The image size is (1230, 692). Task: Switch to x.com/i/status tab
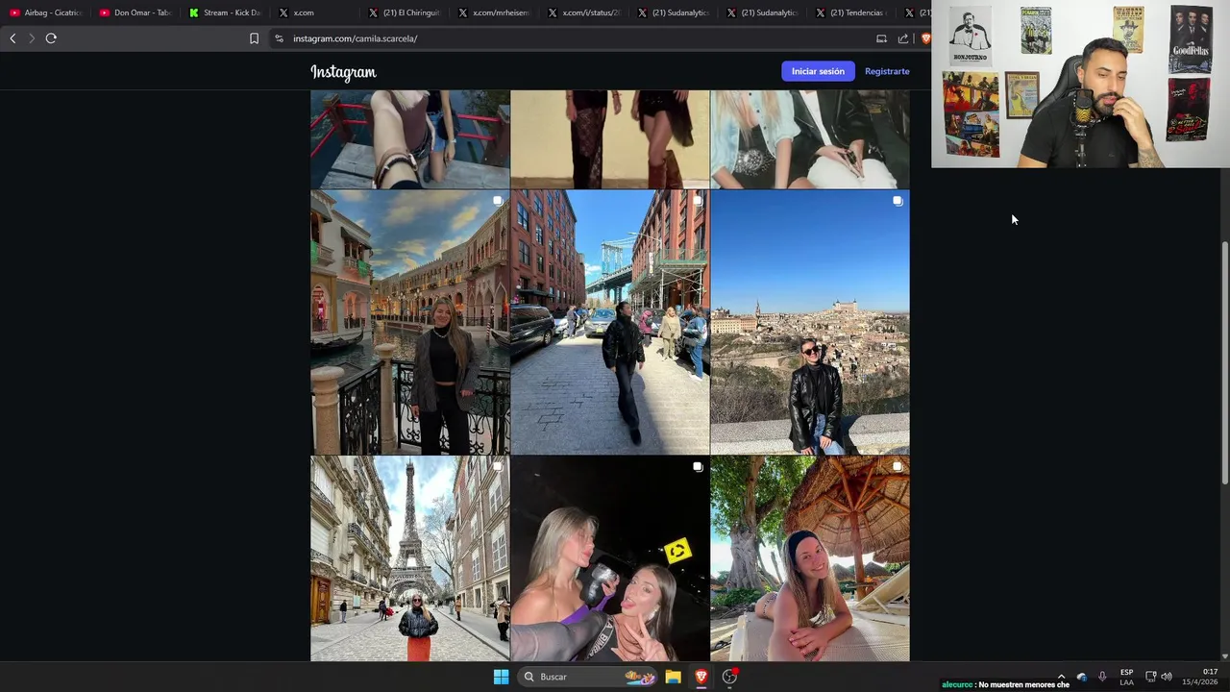pos(584,12)
